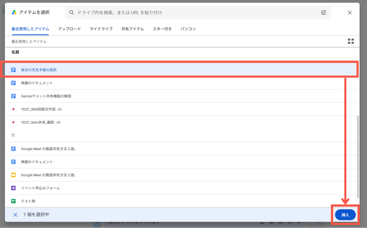The width and height of the screenshot is (367, 228).
Task: Select Geminiチャット共有機能の解説 document
Action: (x=181, y=96)
